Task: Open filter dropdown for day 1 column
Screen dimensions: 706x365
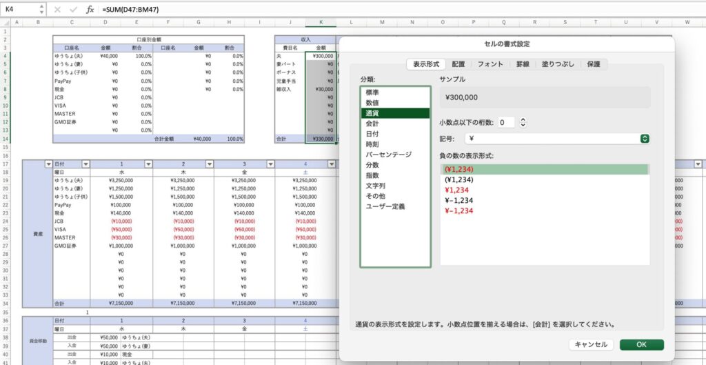Action: [147, 164]
